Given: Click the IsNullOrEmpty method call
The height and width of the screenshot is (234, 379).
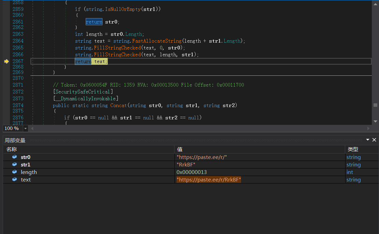Looking at the screenshot, I should click(123, 9).
